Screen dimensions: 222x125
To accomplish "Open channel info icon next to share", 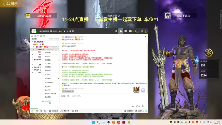I will point(73,31).
